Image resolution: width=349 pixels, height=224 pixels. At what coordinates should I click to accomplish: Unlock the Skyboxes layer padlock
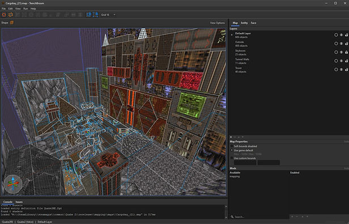tap(346, 52)
